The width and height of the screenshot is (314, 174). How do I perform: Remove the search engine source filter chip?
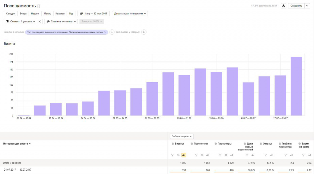pyautogui.click(x=105, y=32)
